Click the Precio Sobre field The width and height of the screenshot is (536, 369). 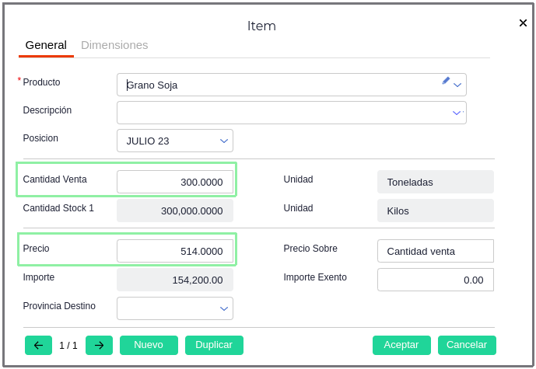pos(435,251)
